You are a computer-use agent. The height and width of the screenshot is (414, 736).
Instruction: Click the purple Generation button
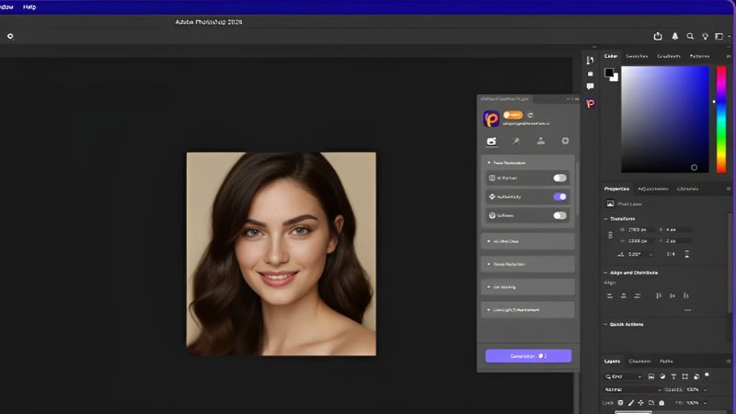point(528,356)
